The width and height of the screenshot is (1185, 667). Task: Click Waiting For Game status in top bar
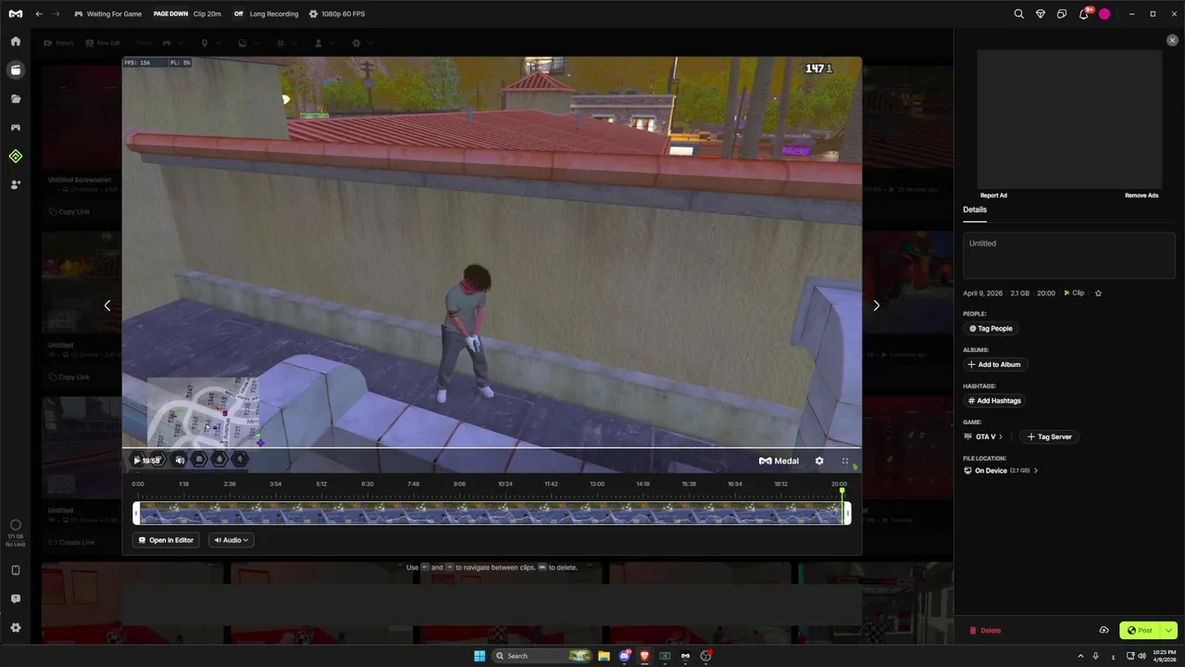point(107,14)
